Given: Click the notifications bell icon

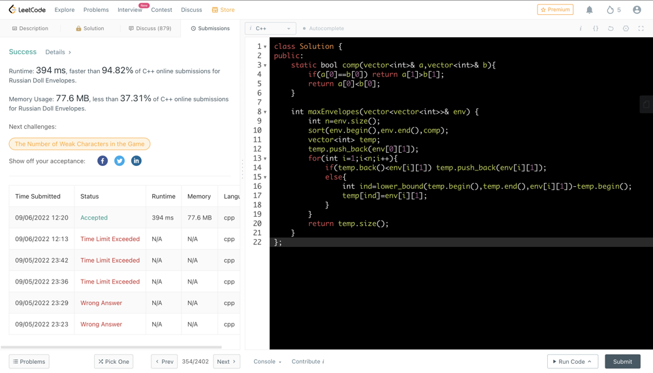Looking at the screenshot, I should (589, 10).
